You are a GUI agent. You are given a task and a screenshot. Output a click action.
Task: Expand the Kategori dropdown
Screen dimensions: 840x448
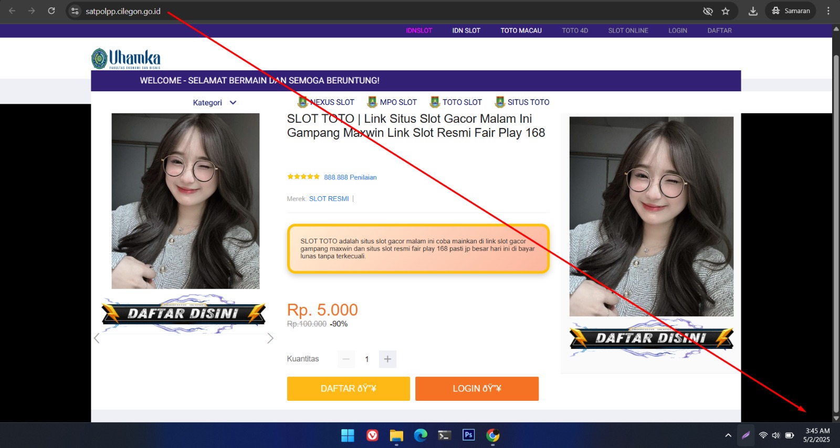click(215, 103)
